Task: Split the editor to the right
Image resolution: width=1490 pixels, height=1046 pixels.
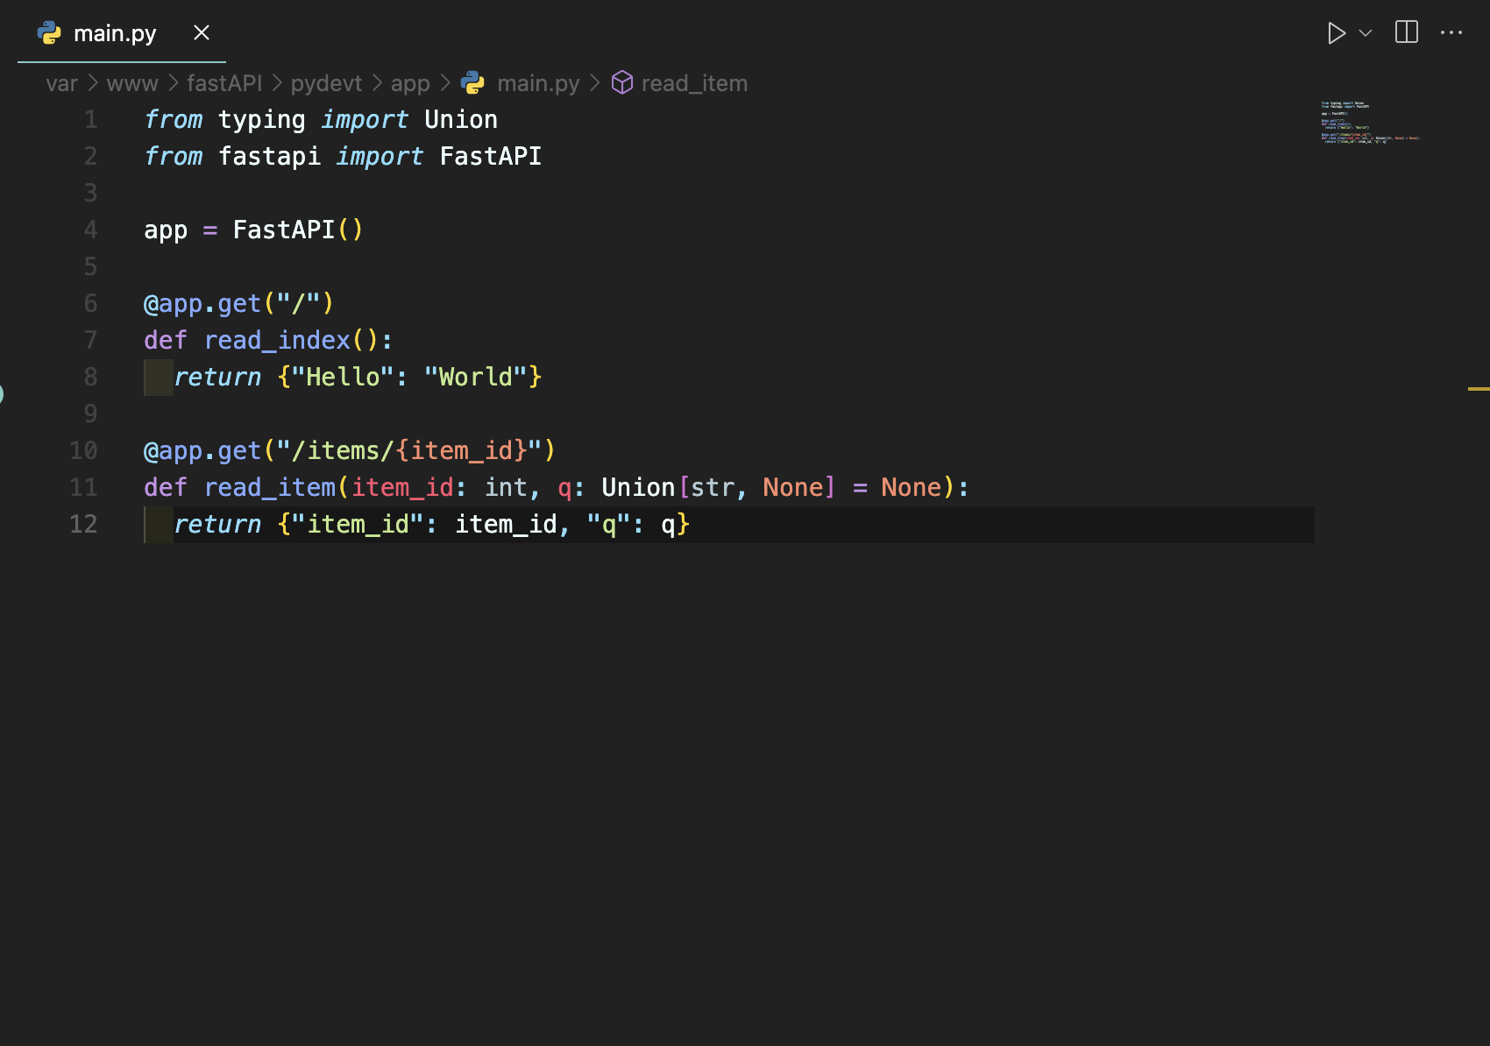Action: click(x=1407, y=32)
